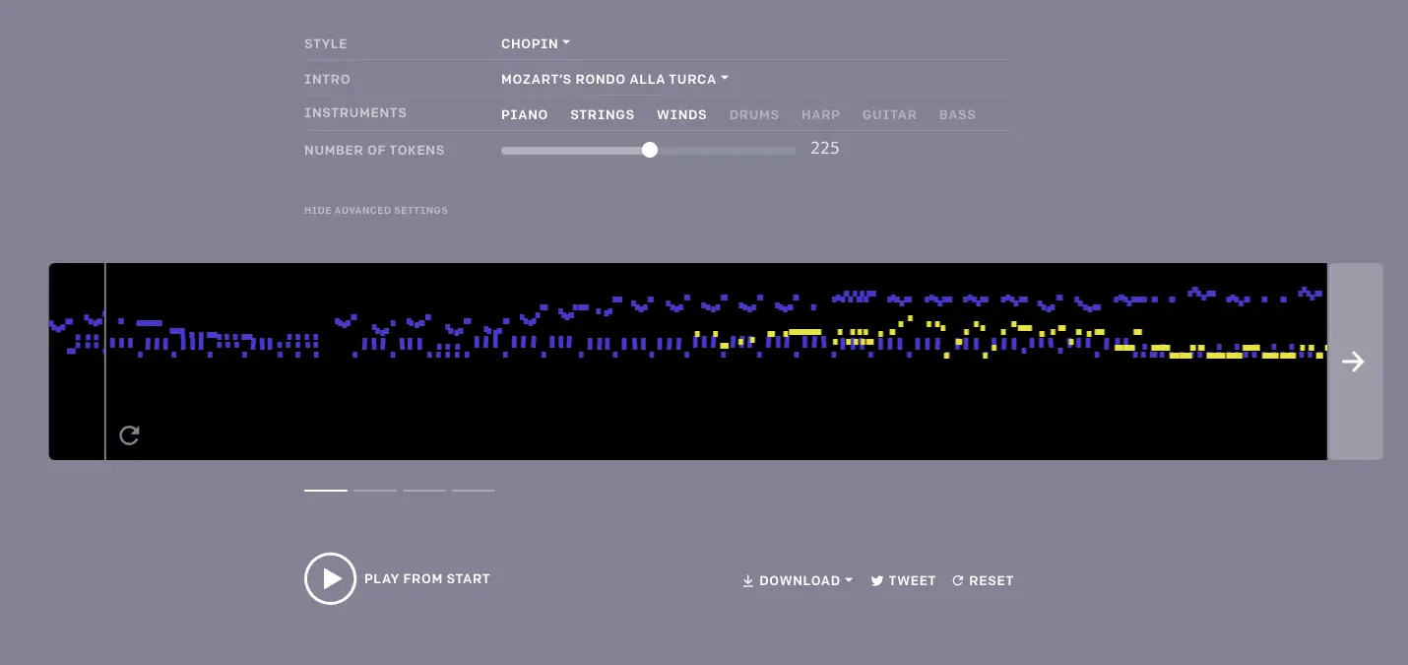Viewport: 1408px width, 665px height.
Task: Click the INSTRUMENTS setting label
Action: (x=355, y=113)
